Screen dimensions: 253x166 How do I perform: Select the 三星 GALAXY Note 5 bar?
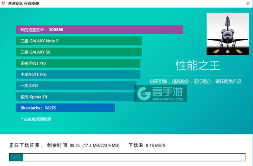[78, 41]
